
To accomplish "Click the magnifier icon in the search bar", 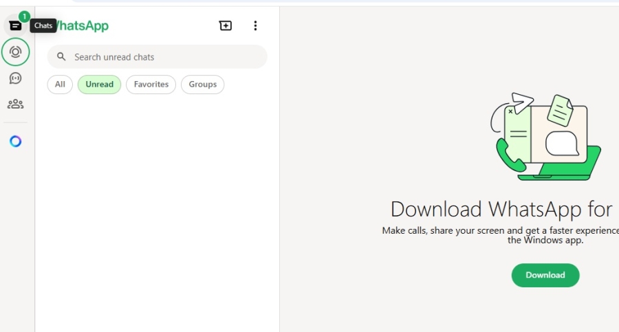I will click(62, 57).
